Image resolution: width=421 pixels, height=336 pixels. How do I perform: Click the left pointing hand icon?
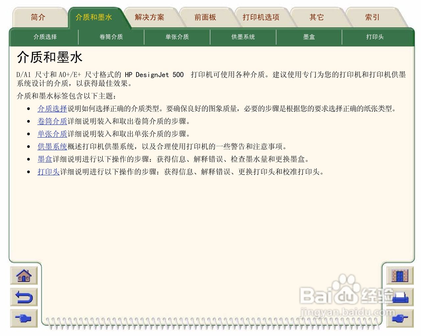pyautogui.click(x=24, y=318)
